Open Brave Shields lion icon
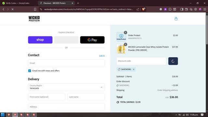 pos(144,9)
